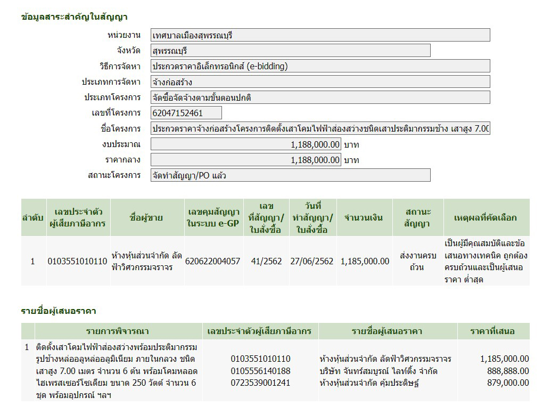Viewport: 559px width, 406px height.
Task: Click the หน่วยงาน field showing เทศบาลเมืองสุพรรณบุรี
Action: point(320,36)
